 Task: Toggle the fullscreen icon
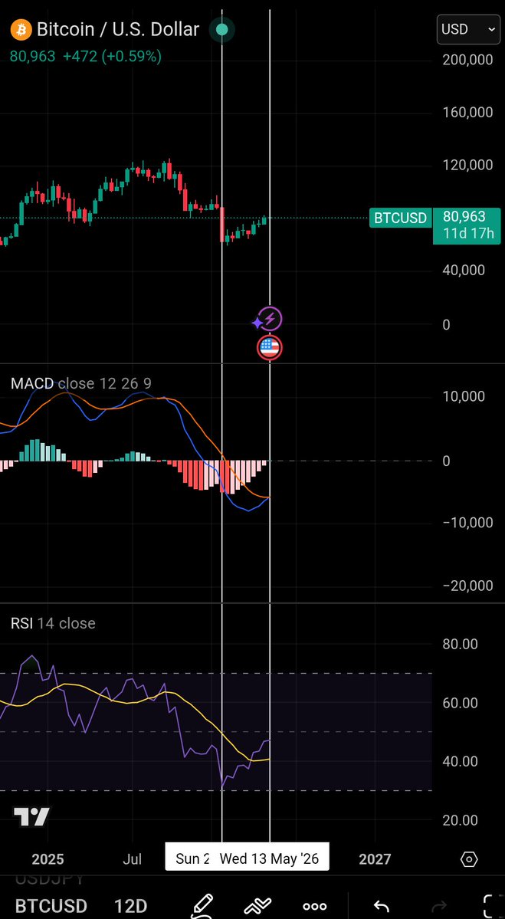(491, 906)
